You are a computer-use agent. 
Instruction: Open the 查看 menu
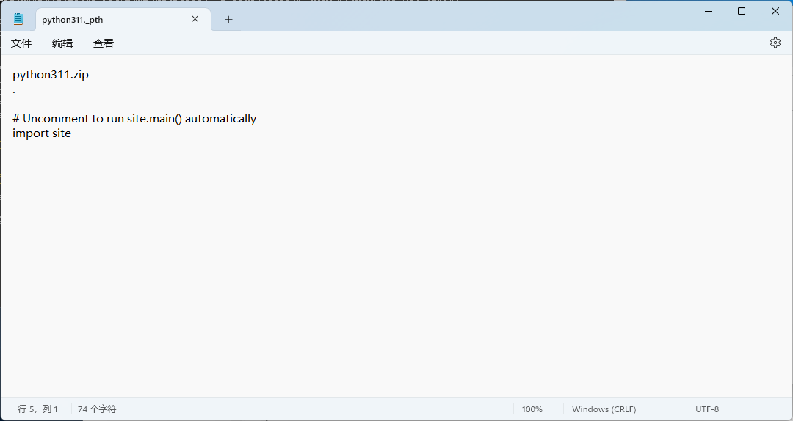click(x=104, y=43)
